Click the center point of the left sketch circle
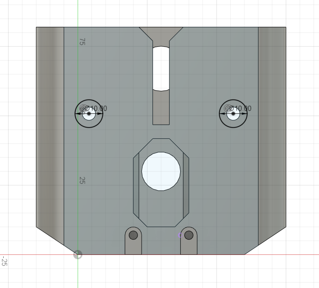Screen dimensions: 319x288 [x=89, y=114]
